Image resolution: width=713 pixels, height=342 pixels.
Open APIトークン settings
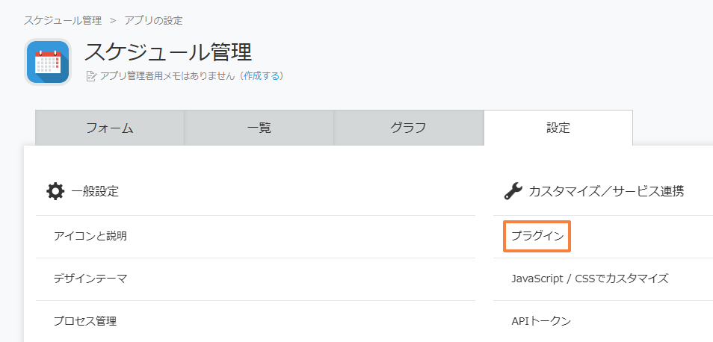coord(540,322)
